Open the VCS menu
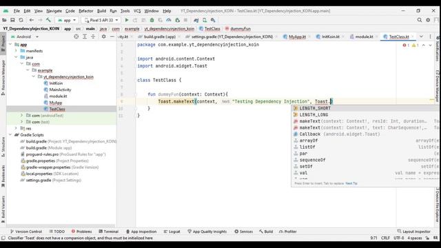The width and height of the screenshot is (441, 248). [x=137, y=11]
